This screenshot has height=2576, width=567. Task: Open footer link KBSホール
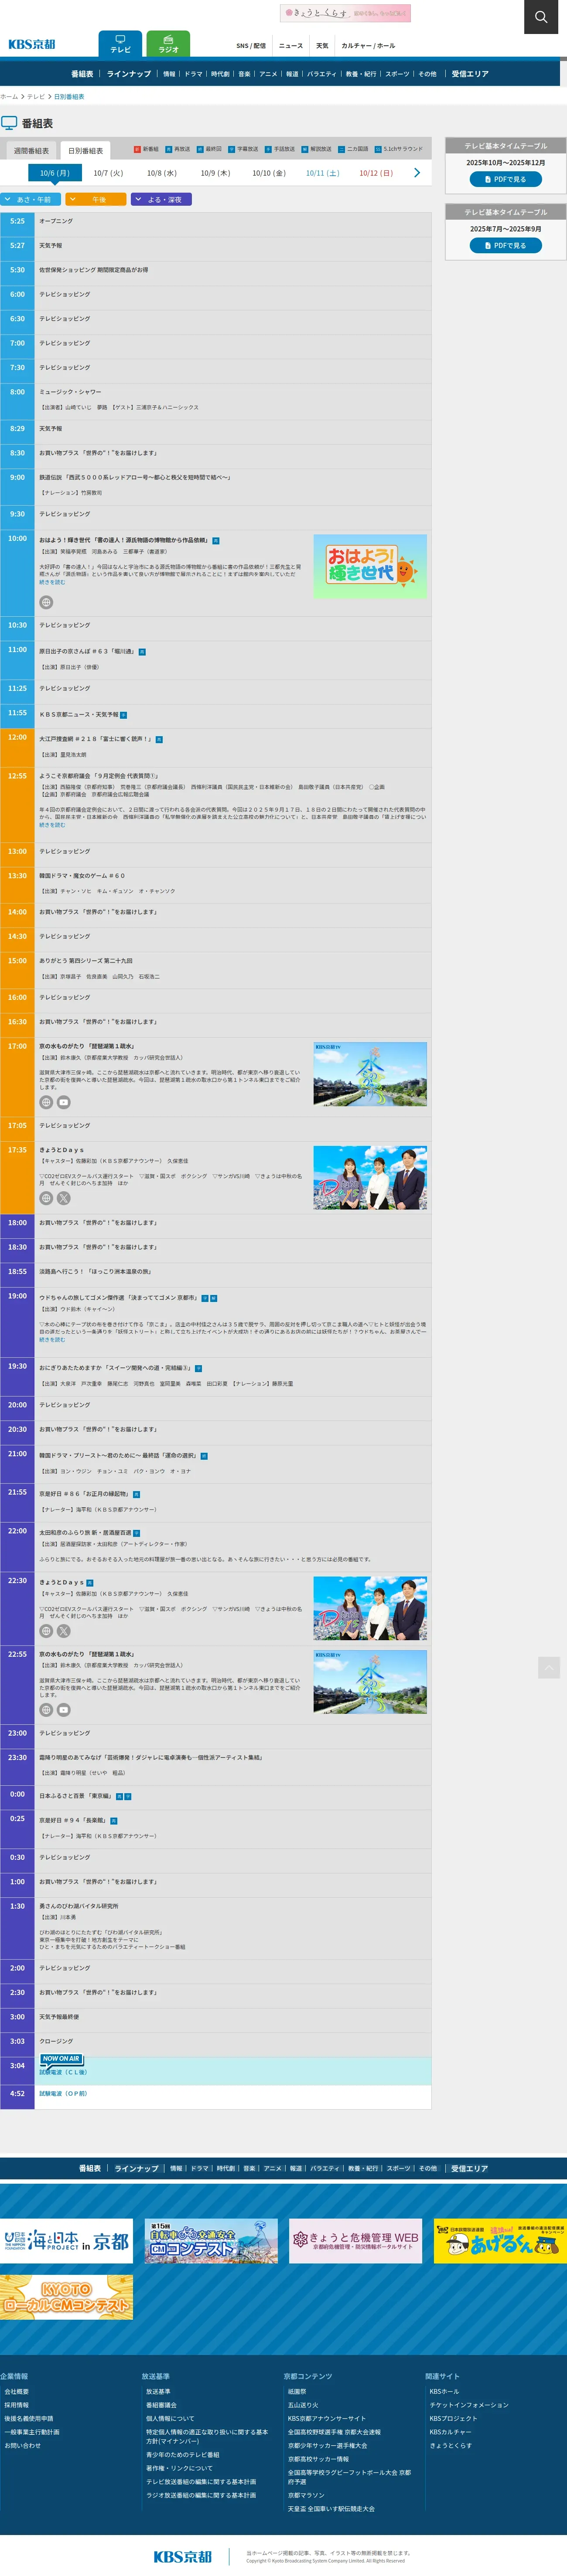point(444,2392)
